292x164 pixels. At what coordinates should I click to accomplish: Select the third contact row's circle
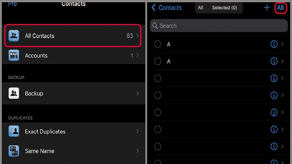coord(158,78)
